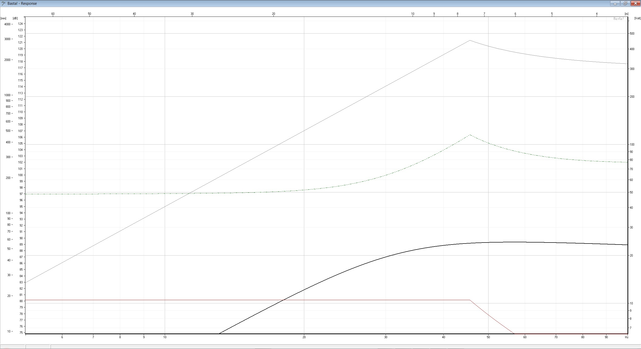Click the [Volt] axis unit label
Image resolution: width=641 pixels, height=349 pixels.
[x=637, y=18]
